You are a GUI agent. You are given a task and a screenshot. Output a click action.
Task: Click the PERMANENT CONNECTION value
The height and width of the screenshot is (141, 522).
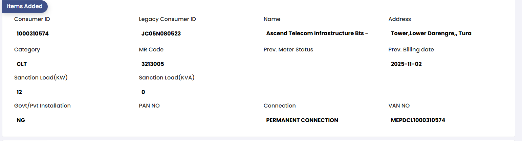tap(302, 120)
